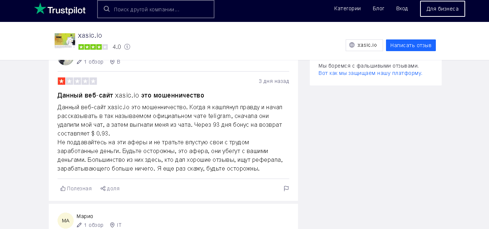Image resolution: width=489 pixels, height=229 pixels.
Task: Click the xasic.io company thumbnail
Action: pos(65,41)
